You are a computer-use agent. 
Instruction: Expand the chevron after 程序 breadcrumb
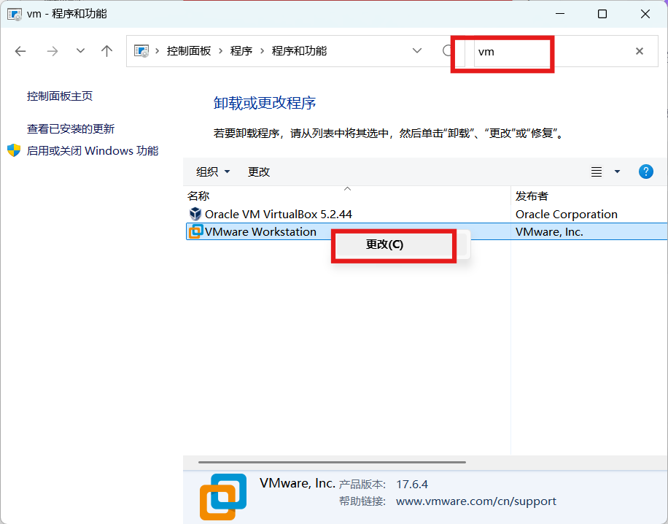pos(262,51)
